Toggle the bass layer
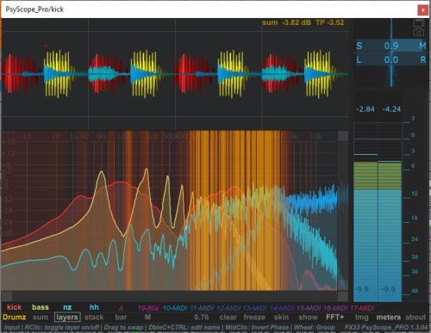 coord(41,307)
